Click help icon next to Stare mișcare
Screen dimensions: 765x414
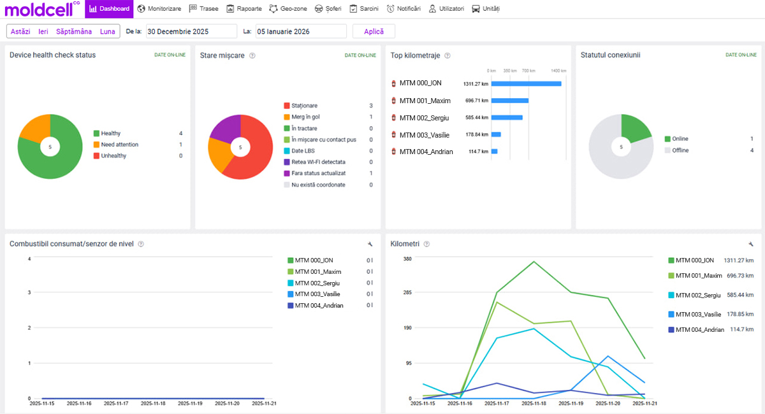pyautogui.click(x=252, y=55)
